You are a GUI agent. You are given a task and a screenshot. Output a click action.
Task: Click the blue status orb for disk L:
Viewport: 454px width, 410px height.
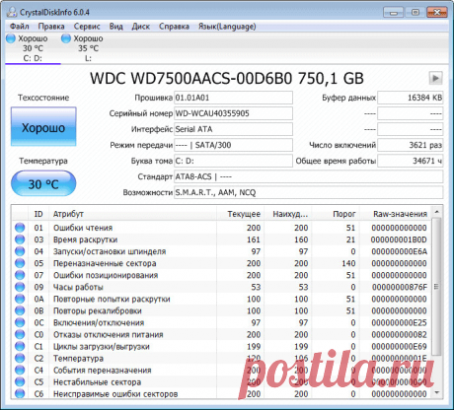tap(66, 38)
